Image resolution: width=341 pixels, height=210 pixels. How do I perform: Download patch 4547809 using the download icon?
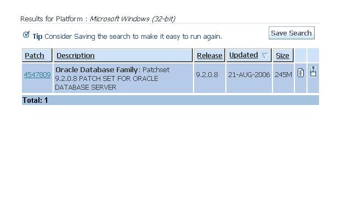313,71
